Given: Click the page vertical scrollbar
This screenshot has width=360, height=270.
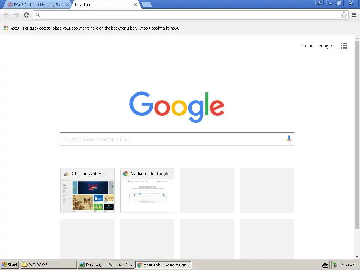Looking at the screenshot, I should (357, 135).
